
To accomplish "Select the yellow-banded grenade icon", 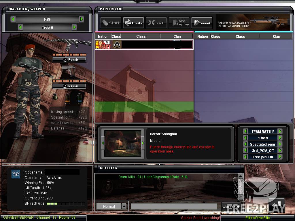I will point(68,98).
